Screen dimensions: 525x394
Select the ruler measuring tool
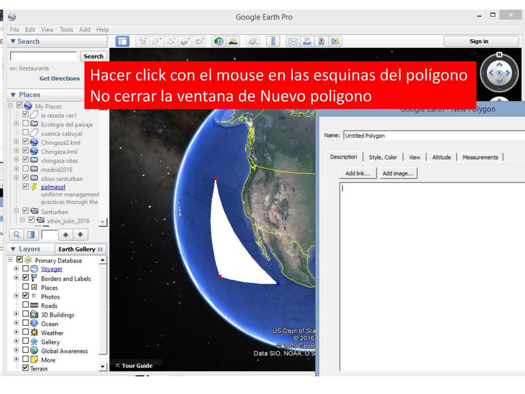coord(273,41)
